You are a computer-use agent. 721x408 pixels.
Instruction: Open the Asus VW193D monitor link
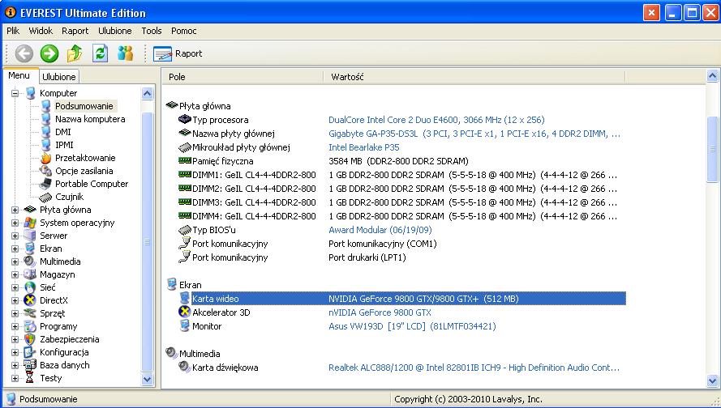coord(412,326)
